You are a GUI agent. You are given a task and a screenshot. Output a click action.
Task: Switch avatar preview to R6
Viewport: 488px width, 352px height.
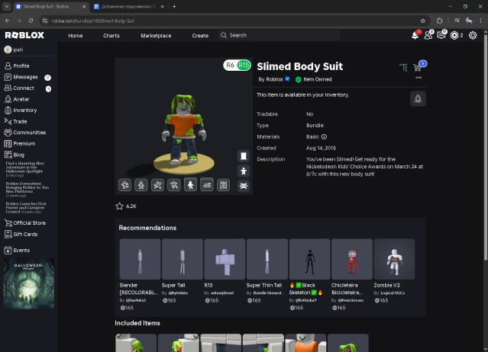230,66
